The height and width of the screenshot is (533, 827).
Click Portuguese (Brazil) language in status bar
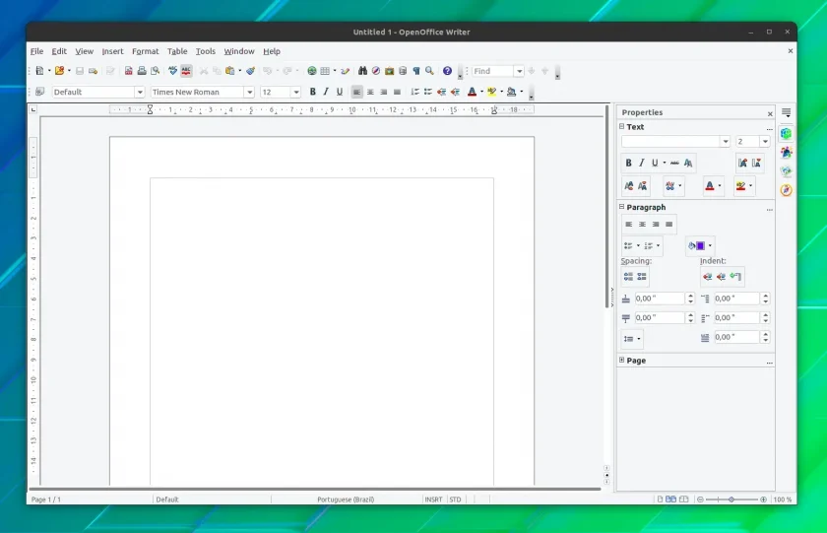pos(346,500)
